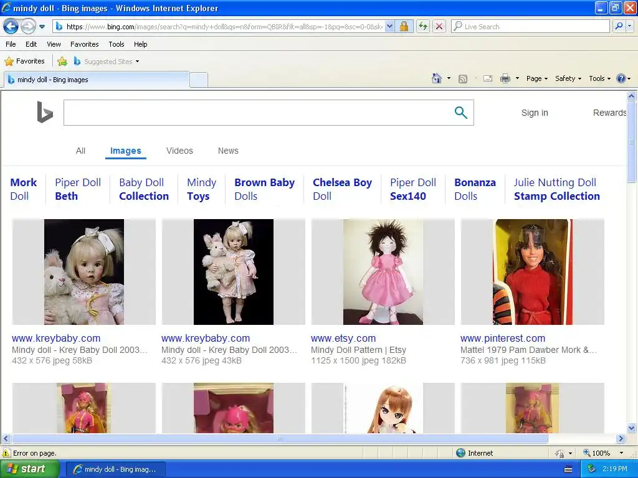The height and width of the screenshot is (478, 638).
Task: Select mindy doll taskbar window button
Action: pyautogui.click(x=115, y=469)
